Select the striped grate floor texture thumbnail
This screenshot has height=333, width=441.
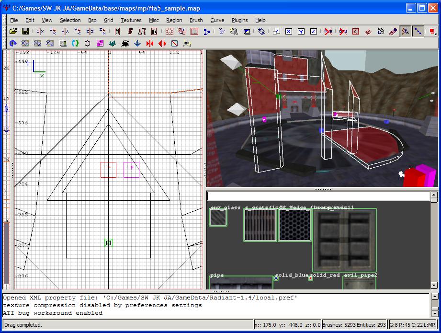click(260, 225)
